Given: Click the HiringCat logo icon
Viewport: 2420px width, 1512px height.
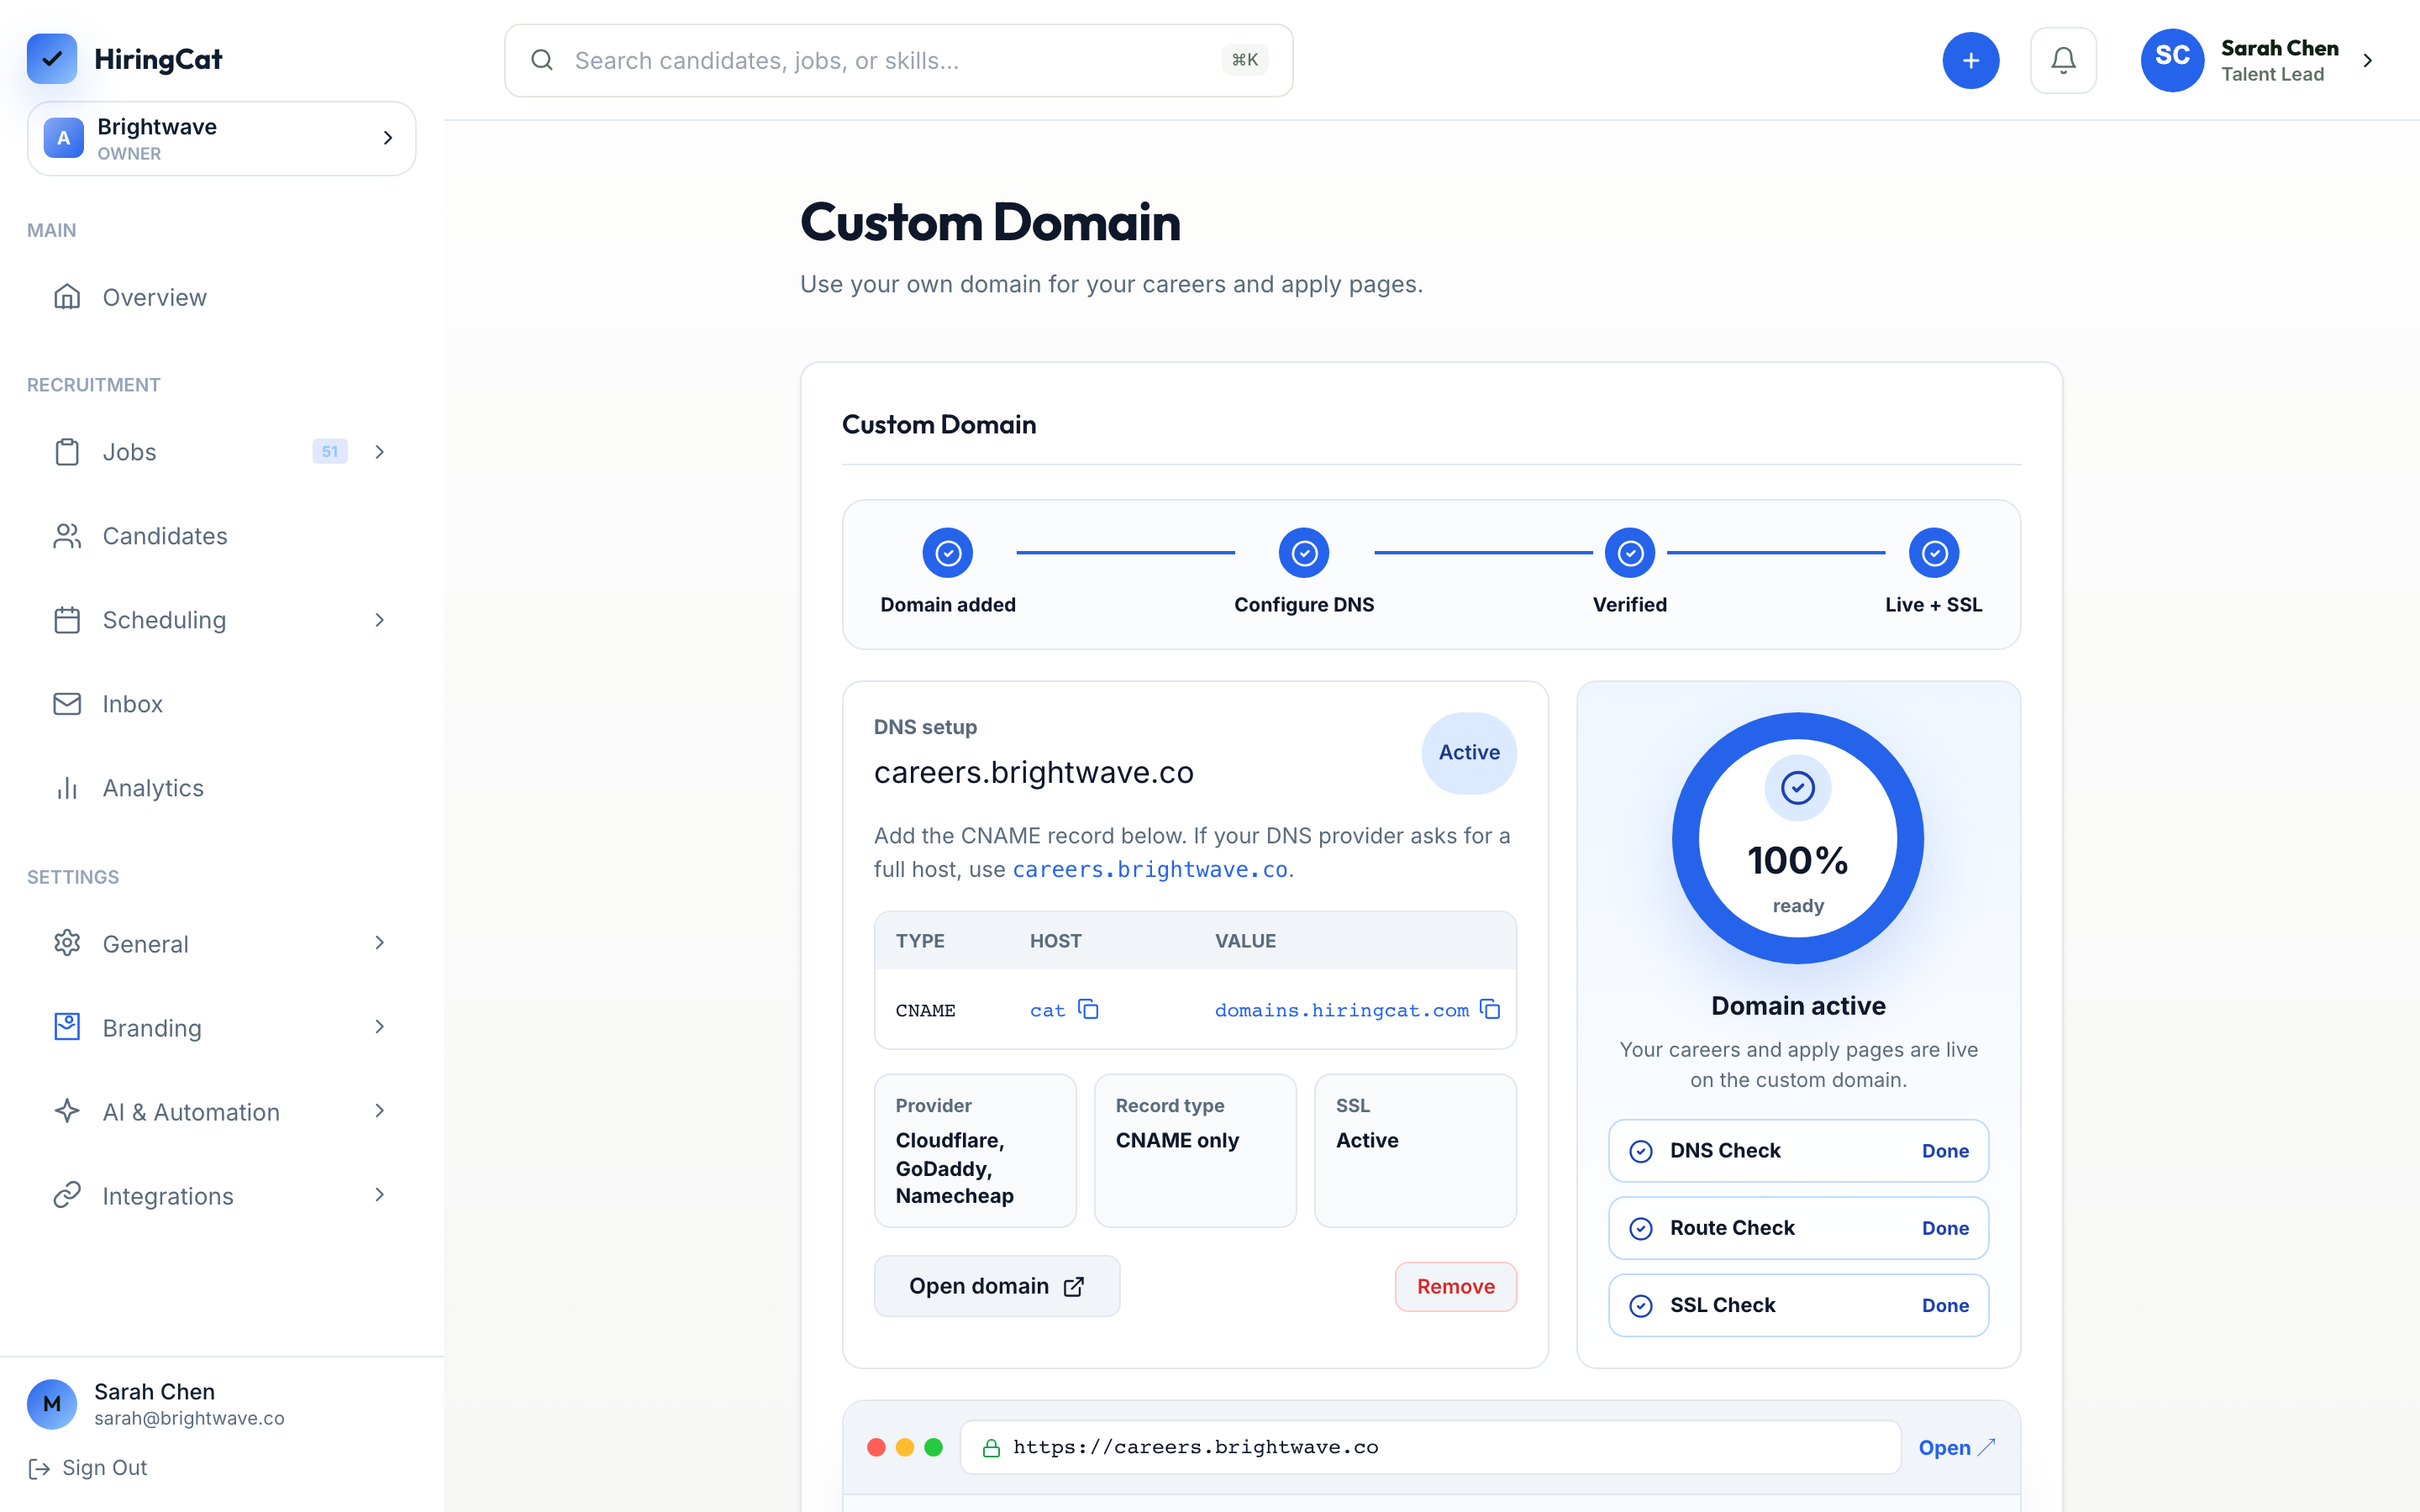Looking at the screenshot, I should coord(52,59).
